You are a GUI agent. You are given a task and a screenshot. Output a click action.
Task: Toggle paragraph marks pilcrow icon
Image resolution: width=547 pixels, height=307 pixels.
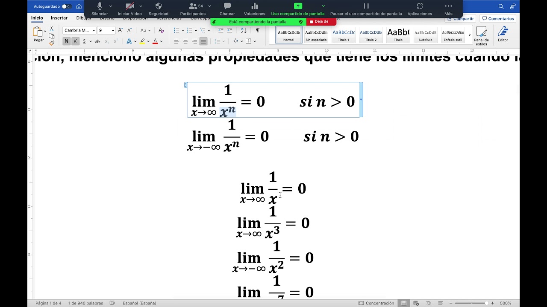click(257, 30)
